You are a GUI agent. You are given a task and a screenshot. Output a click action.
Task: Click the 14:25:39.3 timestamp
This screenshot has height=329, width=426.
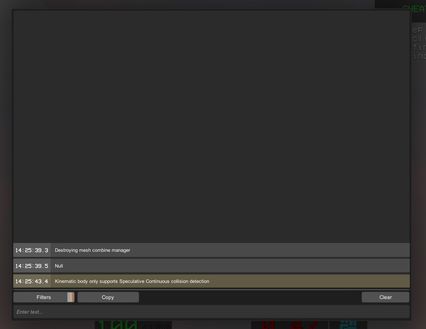32,250
